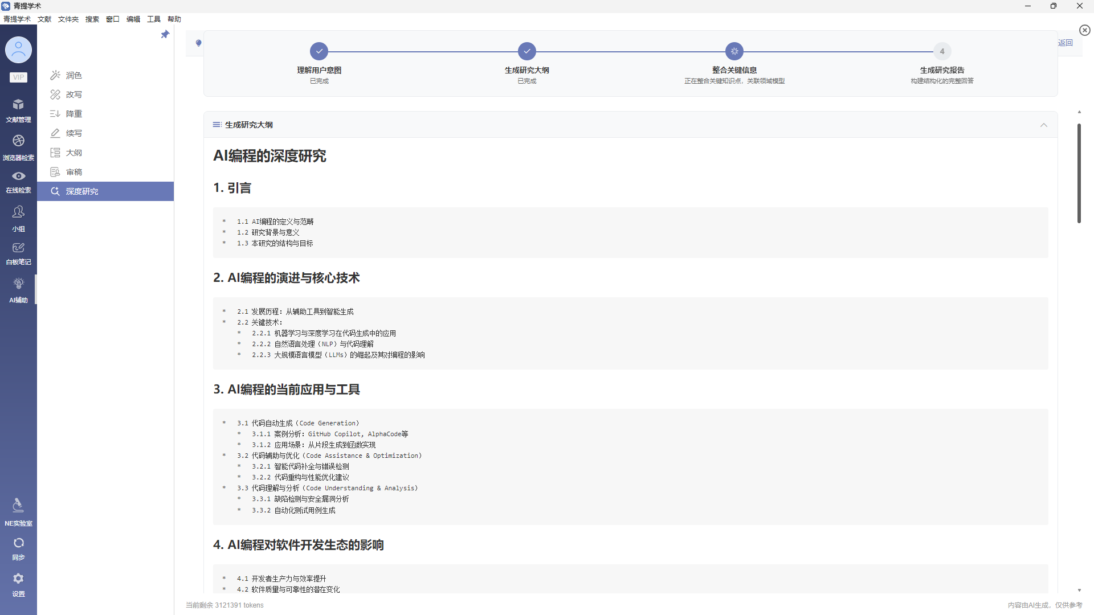Click the 在线检索 eye icon
1094x615 pixels.
(18, 177)
